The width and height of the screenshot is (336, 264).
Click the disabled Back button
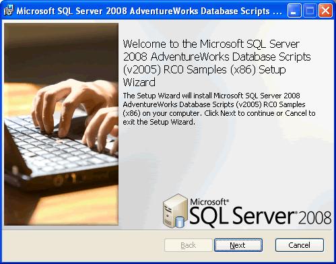pos(189,245)
